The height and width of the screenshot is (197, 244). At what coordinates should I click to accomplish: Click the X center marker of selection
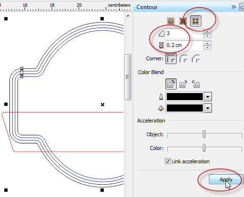(102, 104)
